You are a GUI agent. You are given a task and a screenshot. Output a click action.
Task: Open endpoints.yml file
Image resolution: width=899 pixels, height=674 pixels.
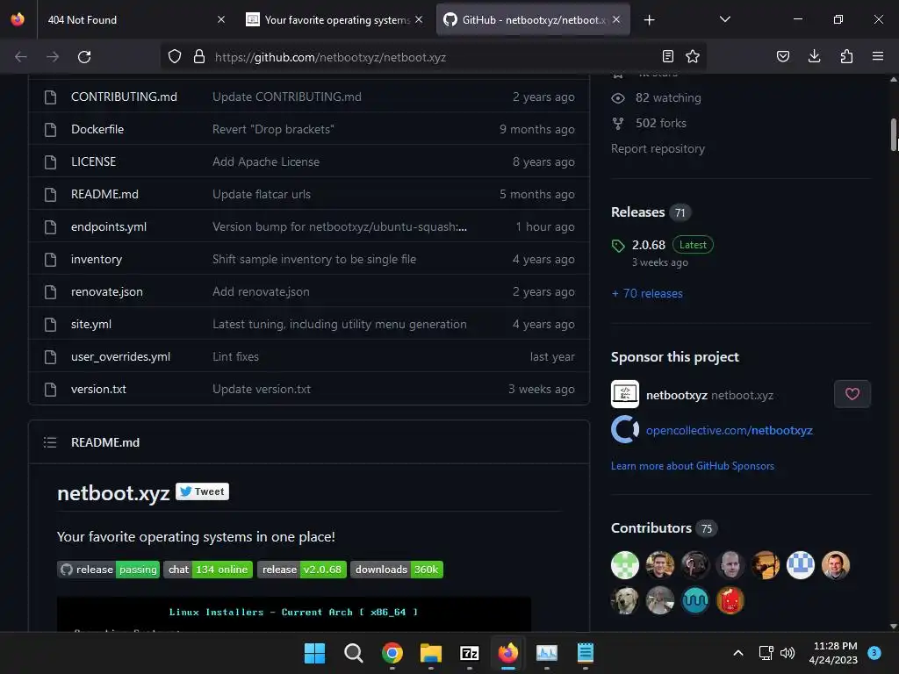pyautogui.click(x=109, y=227)
